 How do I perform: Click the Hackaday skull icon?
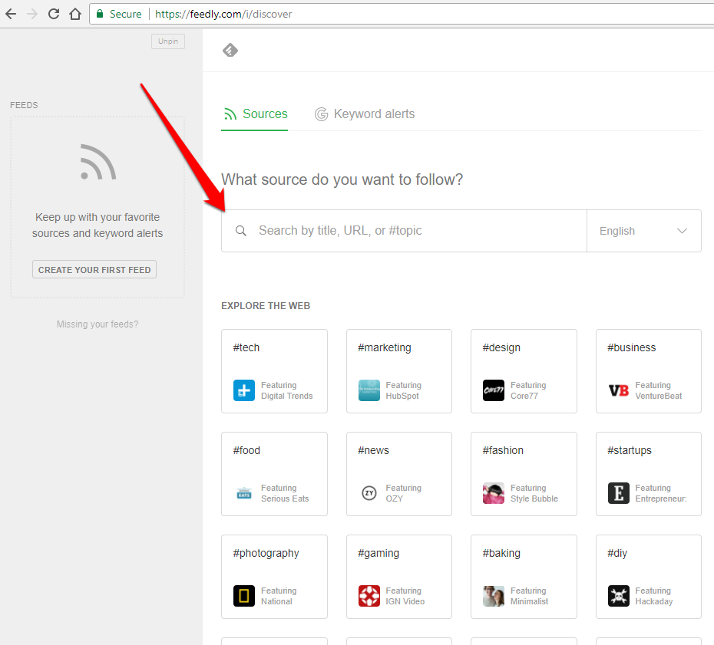pyautogui.click(x=618, y=596)
